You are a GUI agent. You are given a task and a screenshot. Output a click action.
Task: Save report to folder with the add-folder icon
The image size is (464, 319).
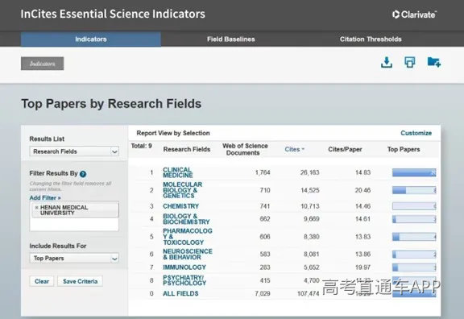434,62
